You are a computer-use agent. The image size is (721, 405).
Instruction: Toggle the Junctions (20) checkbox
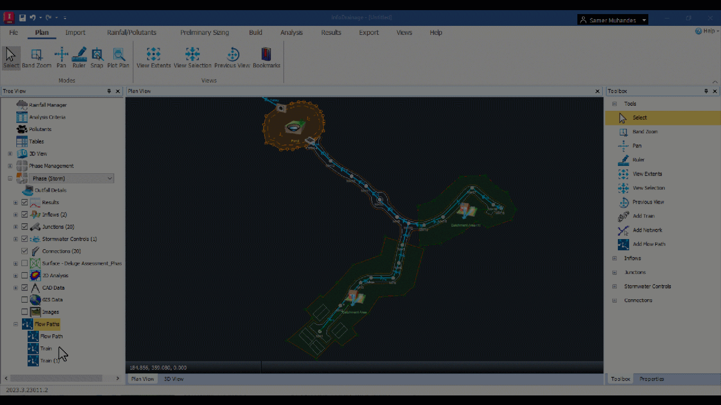[24, 227]
